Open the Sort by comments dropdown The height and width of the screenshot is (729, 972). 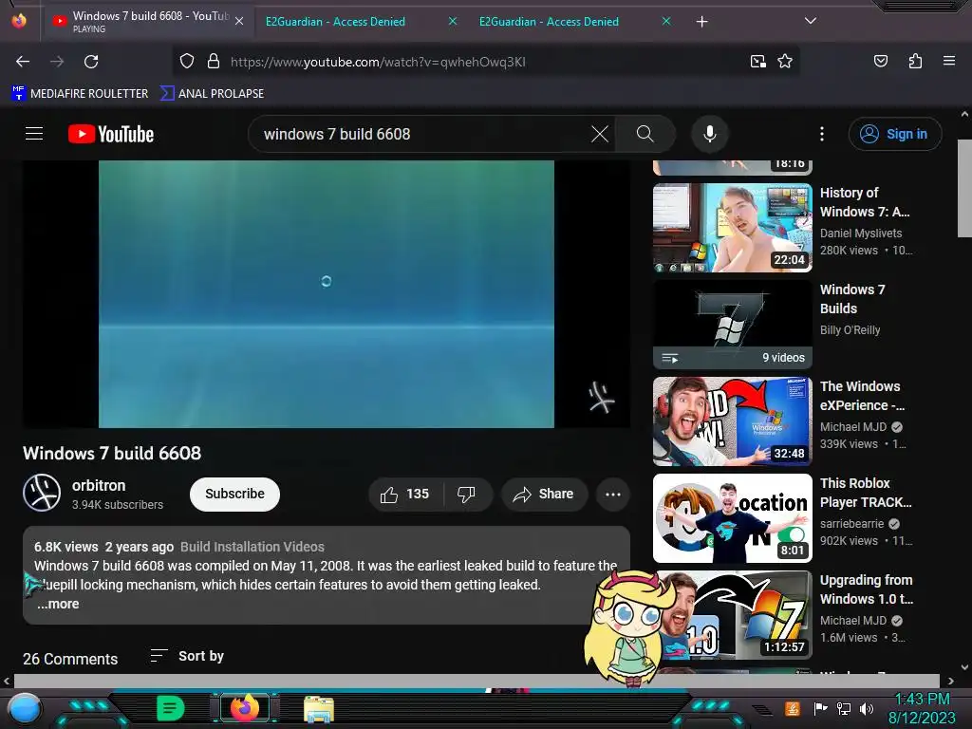(x=187, y=656)
